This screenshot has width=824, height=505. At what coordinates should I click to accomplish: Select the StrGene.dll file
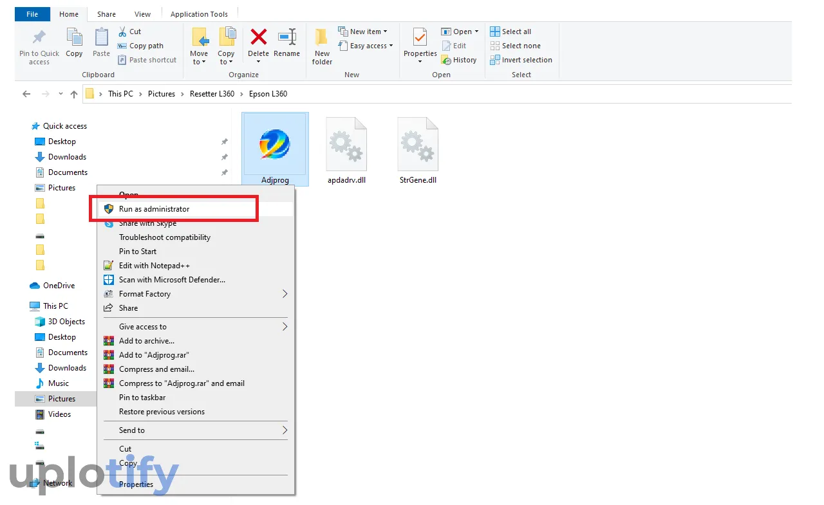pos(418,151)
